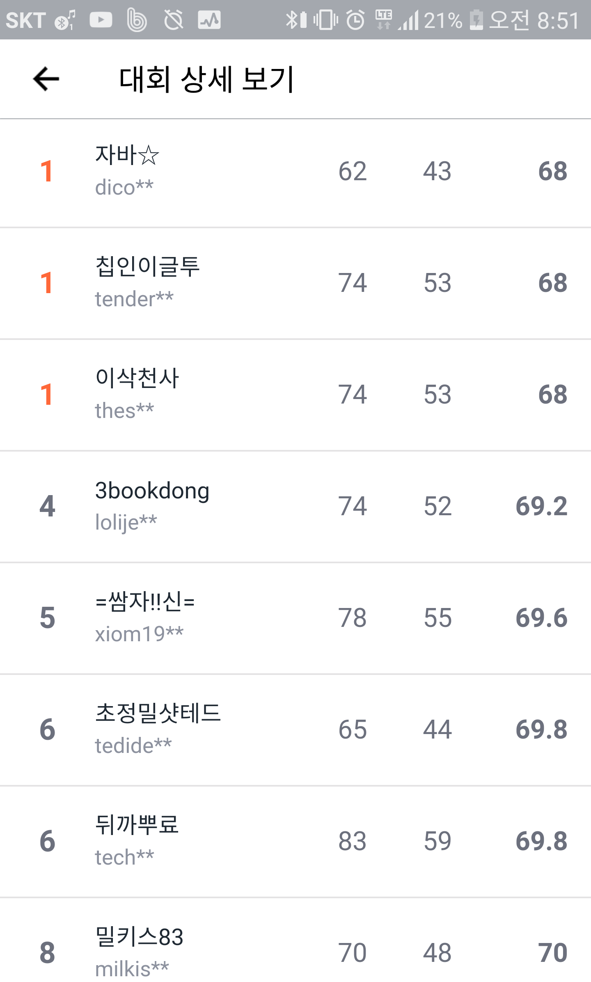
Task: Tap the muted alarm status icon
Action: point(173,20)
